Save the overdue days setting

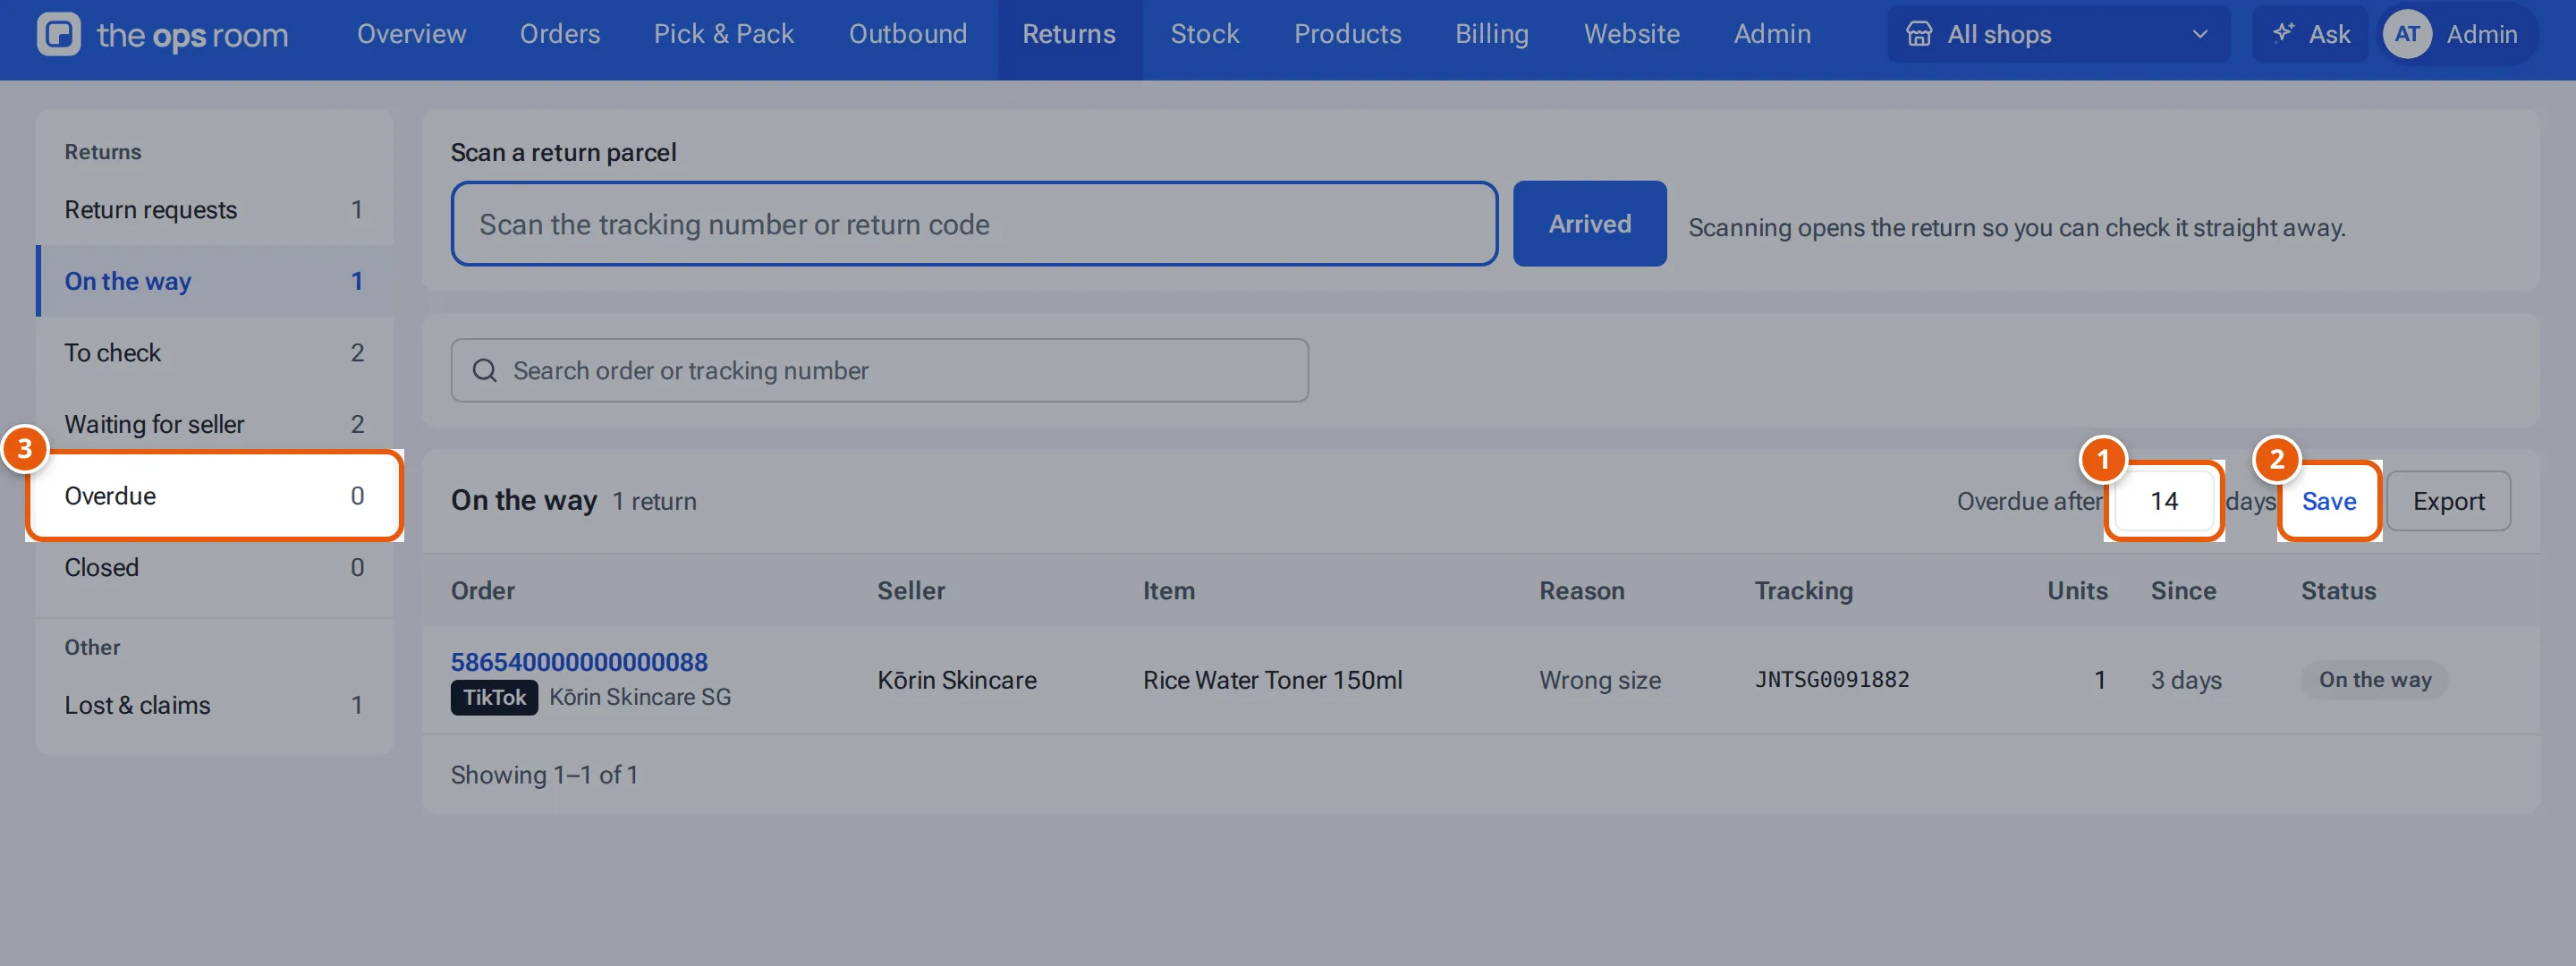point(2329,502)
